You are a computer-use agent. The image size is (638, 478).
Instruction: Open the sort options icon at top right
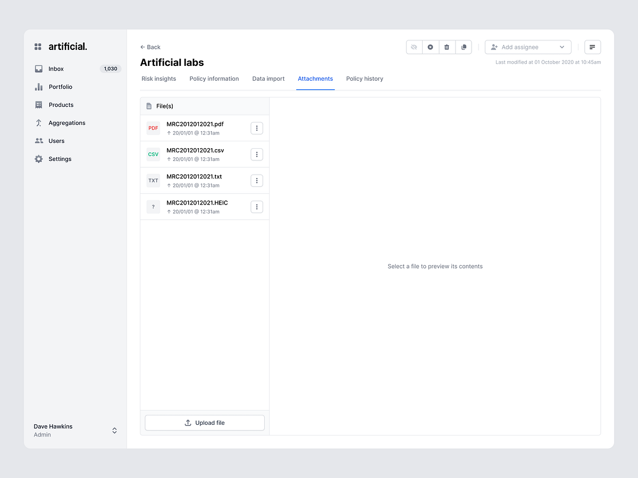click(592, 47)
